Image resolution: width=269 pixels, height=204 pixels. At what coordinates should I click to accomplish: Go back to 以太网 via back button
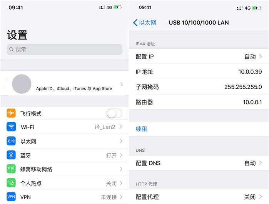click(144, 23)
